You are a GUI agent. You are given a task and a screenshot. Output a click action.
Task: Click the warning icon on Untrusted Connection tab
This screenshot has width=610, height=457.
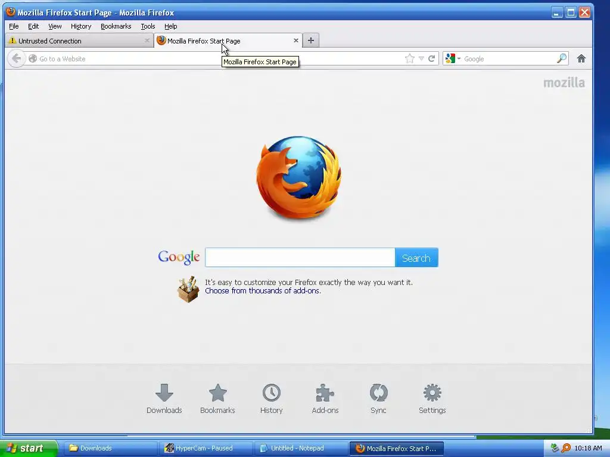click(13, 40)
